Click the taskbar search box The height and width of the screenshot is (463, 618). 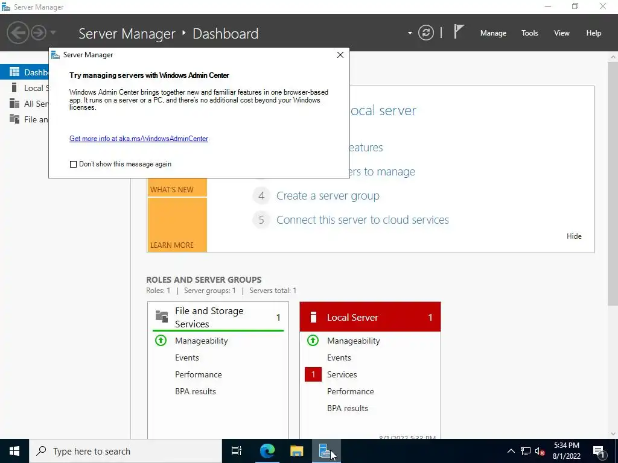(126, 451)
